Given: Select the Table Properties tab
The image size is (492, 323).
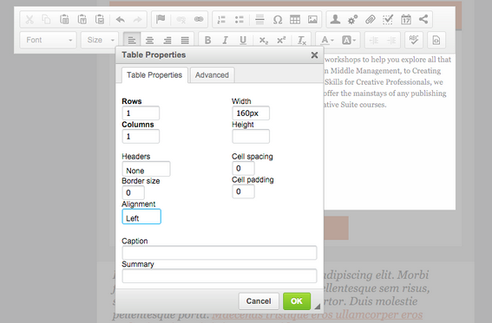Looking at the screenshot, I should 154,75.
